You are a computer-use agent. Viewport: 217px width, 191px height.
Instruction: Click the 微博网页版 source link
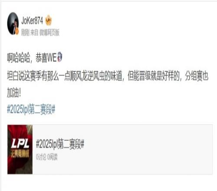coord(49,33)
